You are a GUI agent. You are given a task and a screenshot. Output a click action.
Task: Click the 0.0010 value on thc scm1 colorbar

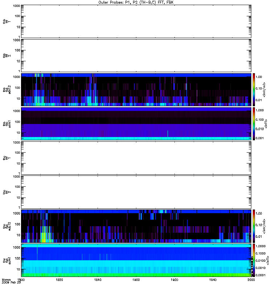260,268
